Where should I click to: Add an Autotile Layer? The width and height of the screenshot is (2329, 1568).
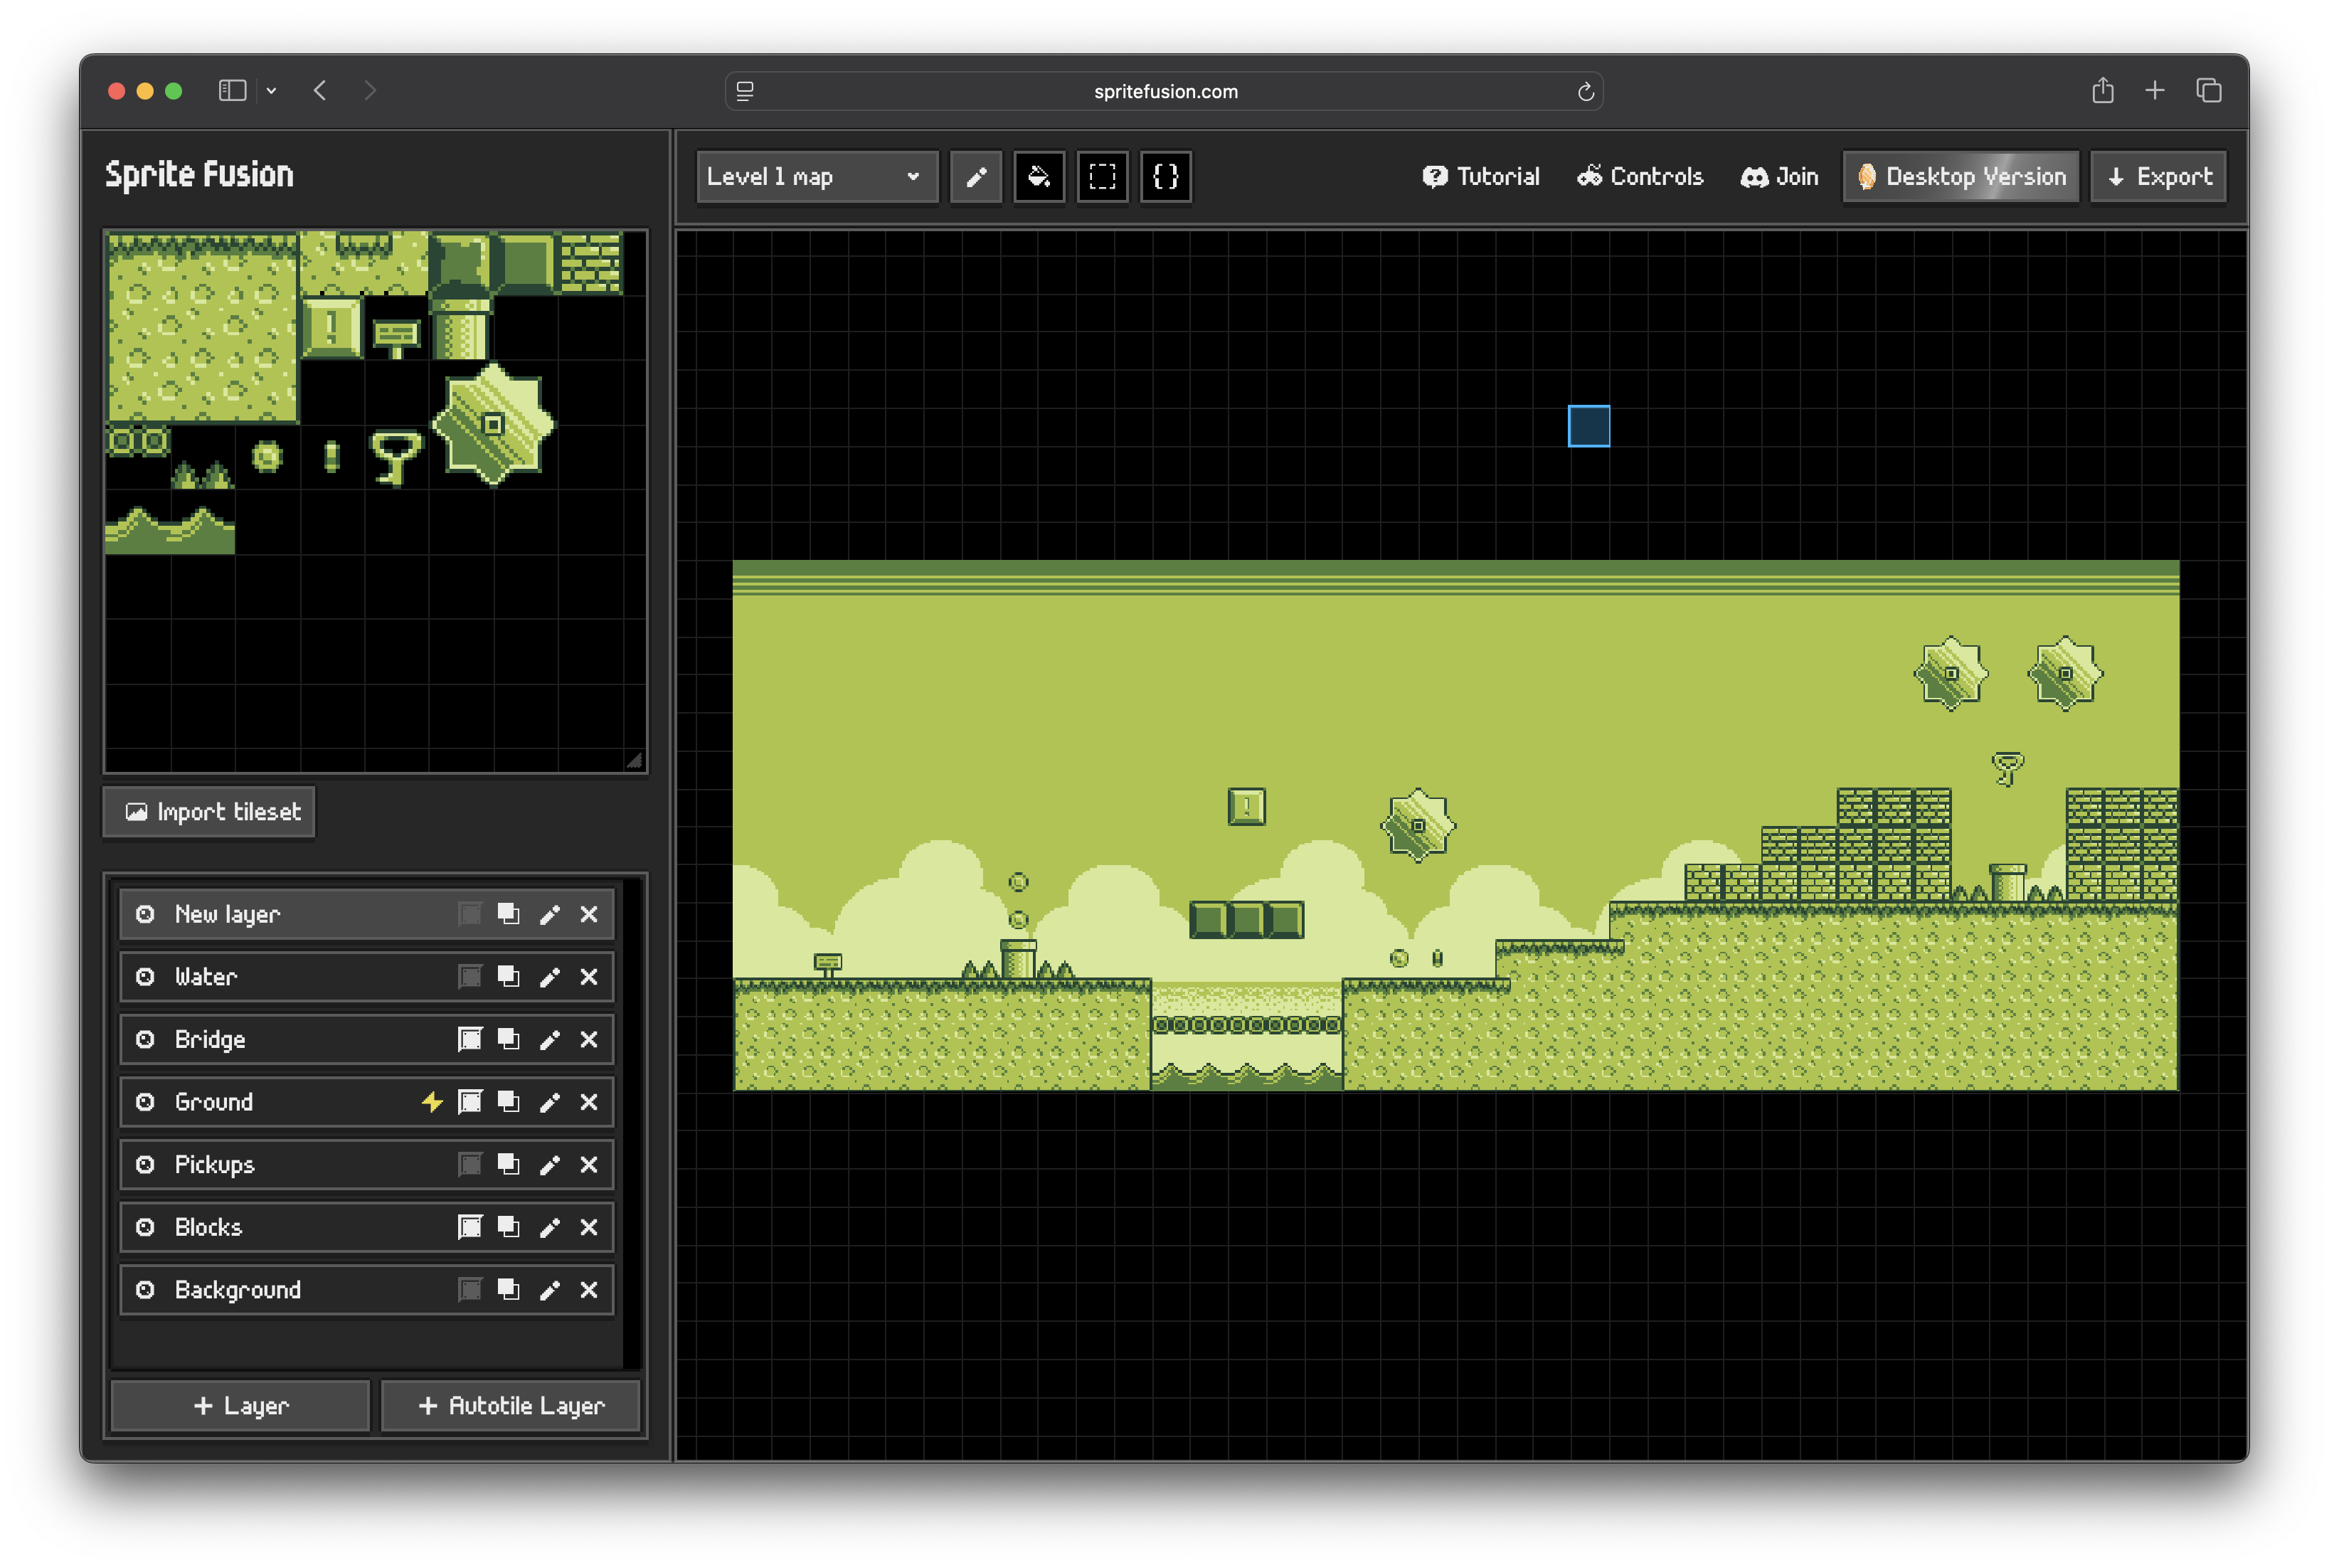(x=510, y=1406)
